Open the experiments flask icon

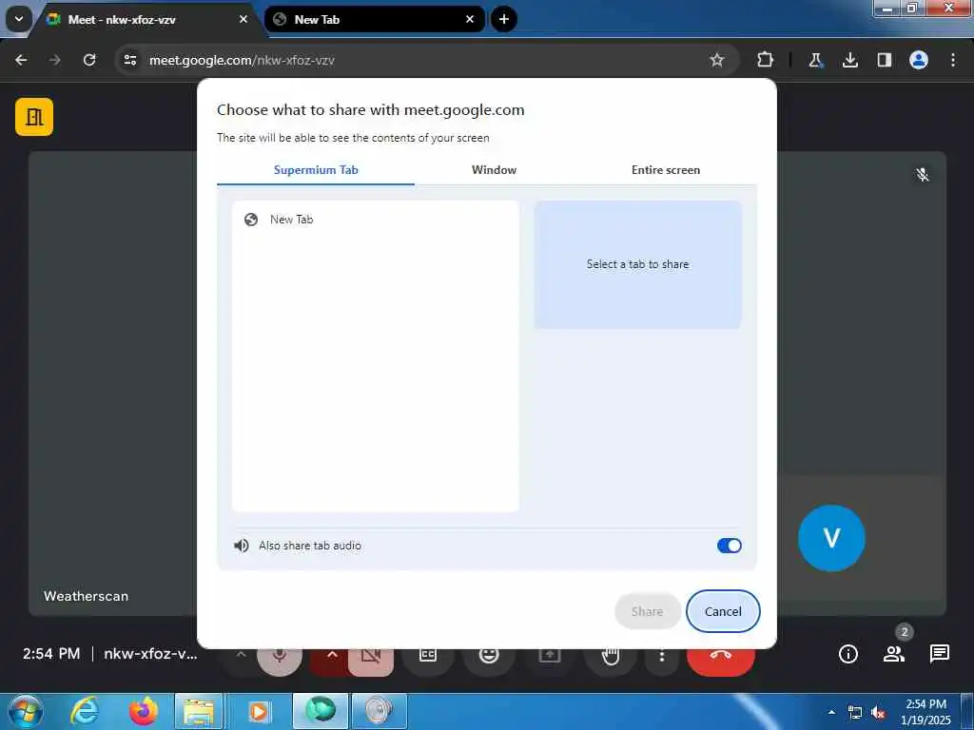(815, 60)
